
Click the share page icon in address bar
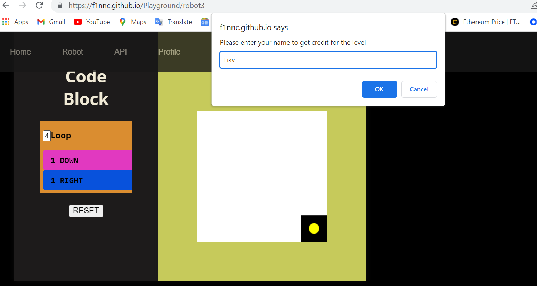tap(534, 6)
